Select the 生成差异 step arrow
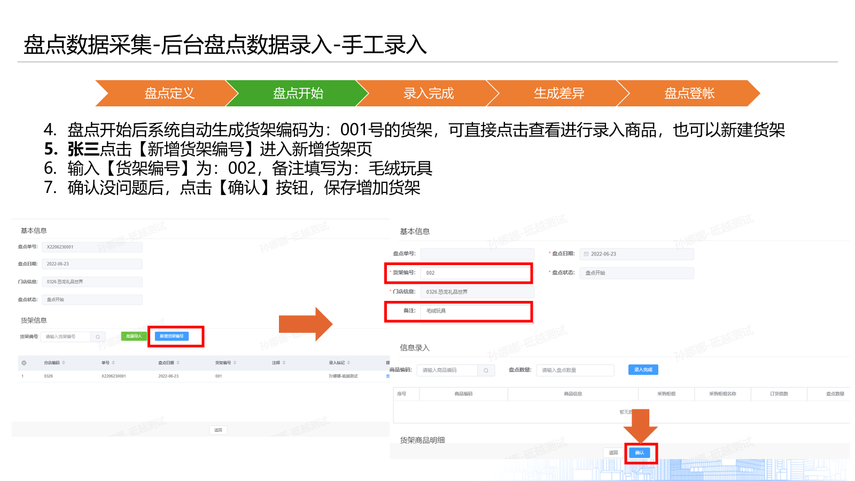The width and height of the screenshot is (855, 481). coord(558,94)
